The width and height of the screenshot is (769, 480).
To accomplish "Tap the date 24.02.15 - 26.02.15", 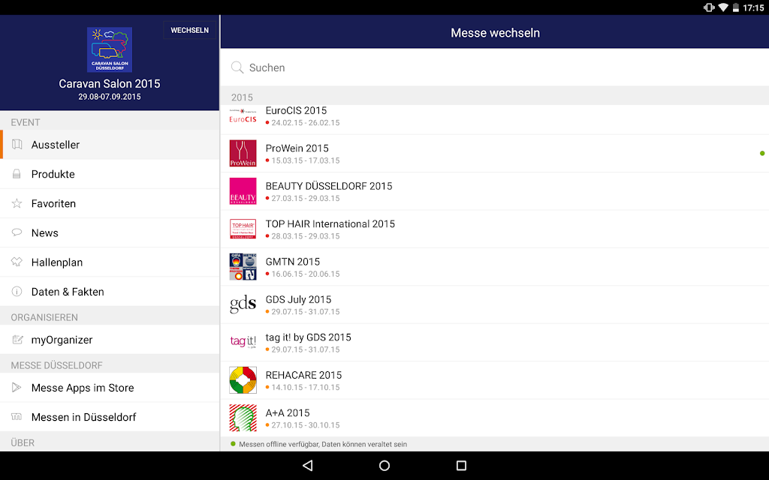I will [x=306, y=122].
